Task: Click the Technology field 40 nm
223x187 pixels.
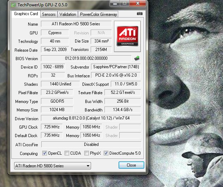Action: 55,41
